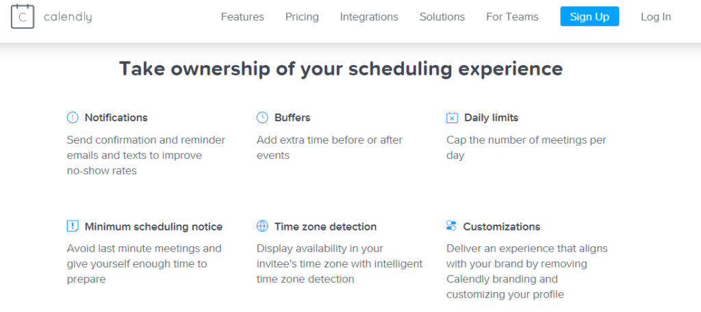Open the Pricing page from navigation
This screenshot has width=701, height=312.
pos(302,17)
